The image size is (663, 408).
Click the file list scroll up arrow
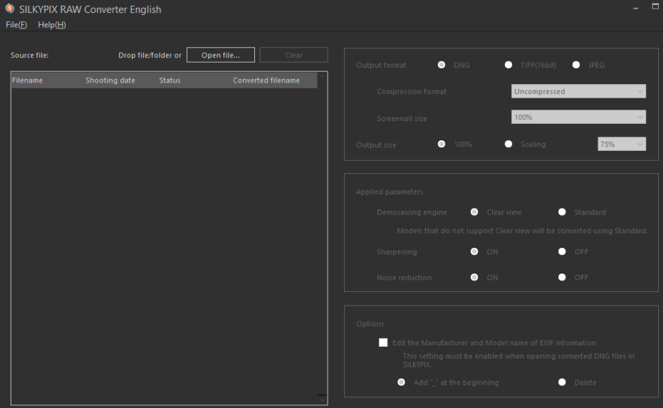pos(322,76)
